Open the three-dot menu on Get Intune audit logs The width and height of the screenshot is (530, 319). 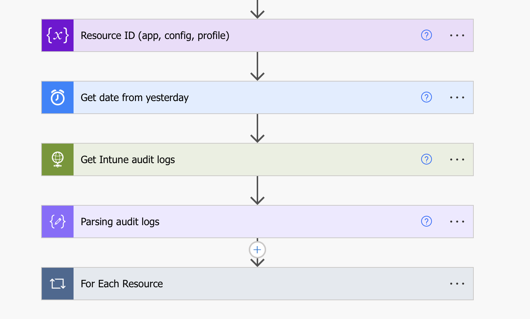point(457,159)
